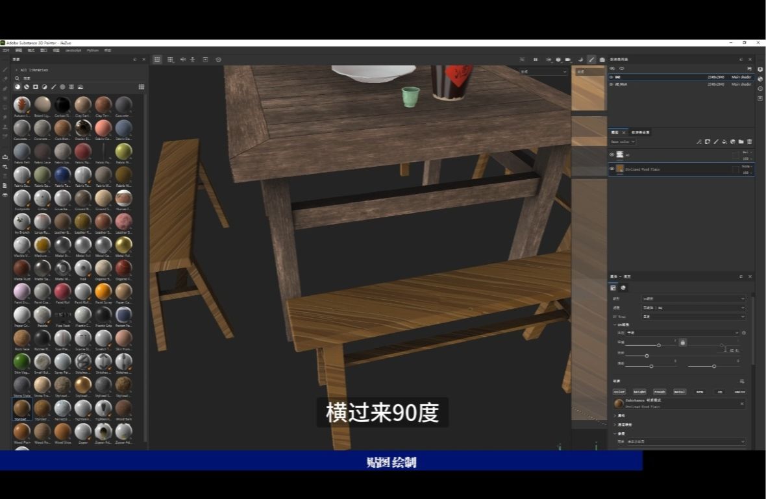The height and width of the screenshot is (499, 766).
Task: Disable the metal channel toggle
Action: pos(680,392)
